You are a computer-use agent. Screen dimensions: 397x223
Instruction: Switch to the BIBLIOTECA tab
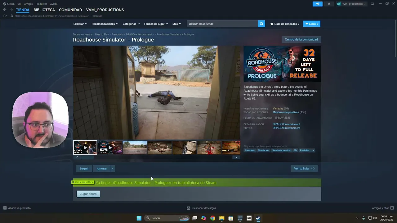pyautogui.click(x=44, y=10)
